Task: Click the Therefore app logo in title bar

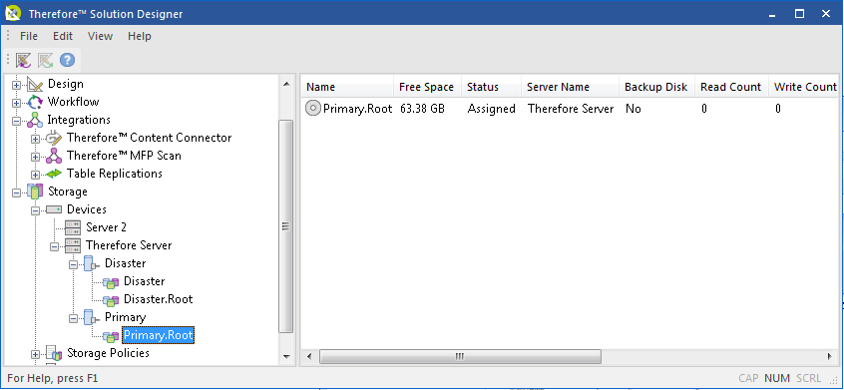Action: [x=12, y=13]
